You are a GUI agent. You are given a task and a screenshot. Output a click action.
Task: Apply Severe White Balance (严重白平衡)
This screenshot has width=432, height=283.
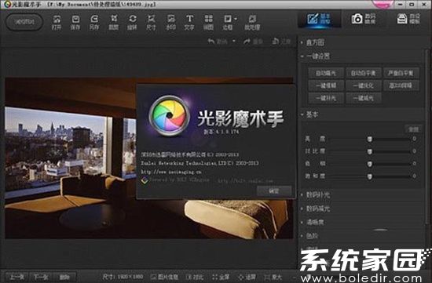point(401,73)
